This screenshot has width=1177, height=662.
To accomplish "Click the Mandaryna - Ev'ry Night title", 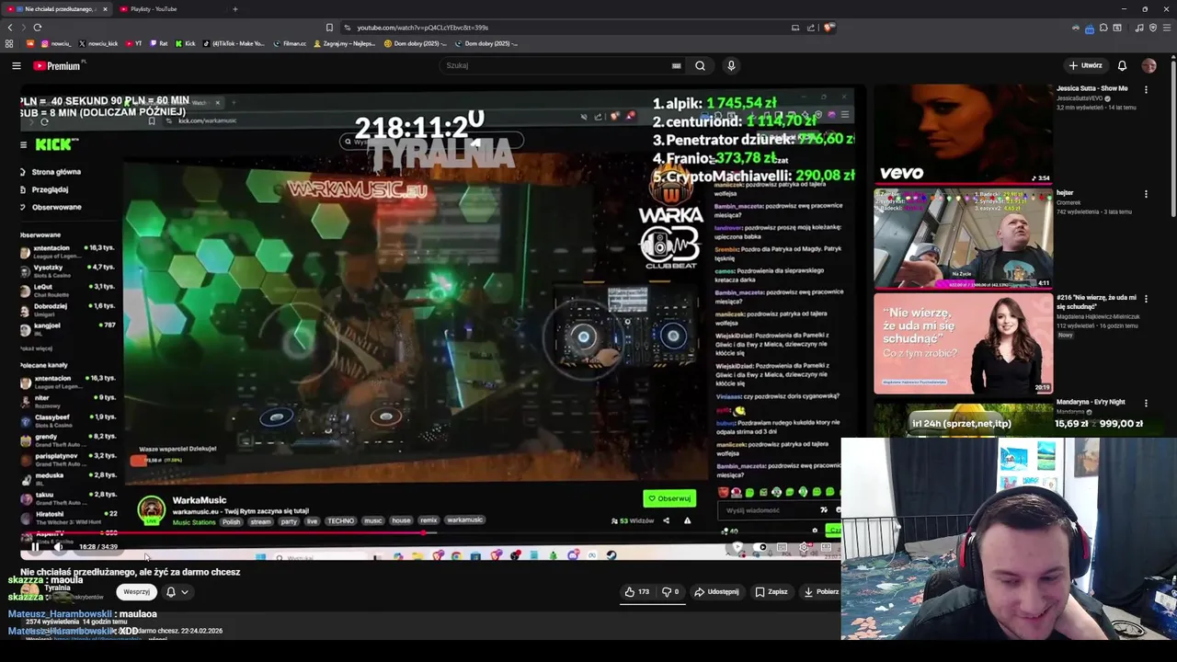I will point(1091,402).
